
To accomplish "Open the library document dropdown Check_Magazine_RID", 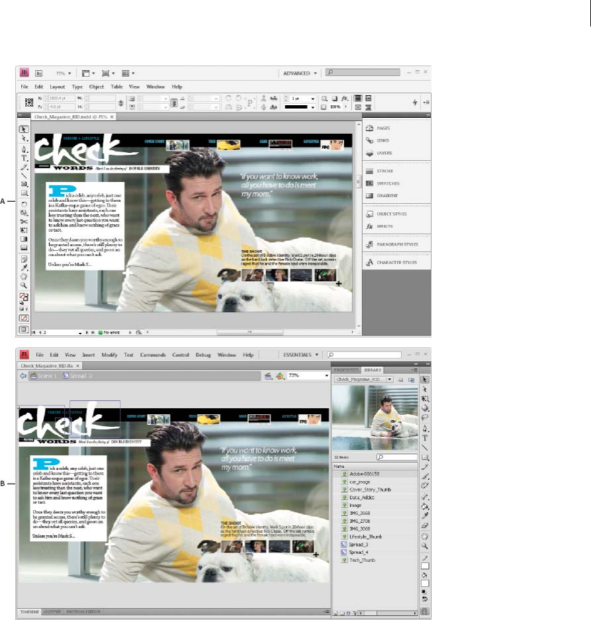I will click(363, 379).
